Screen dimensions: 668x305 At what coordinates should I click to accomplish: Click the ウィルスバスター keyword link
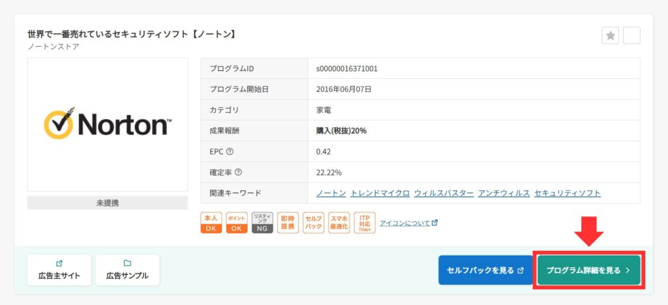point(444,193)
